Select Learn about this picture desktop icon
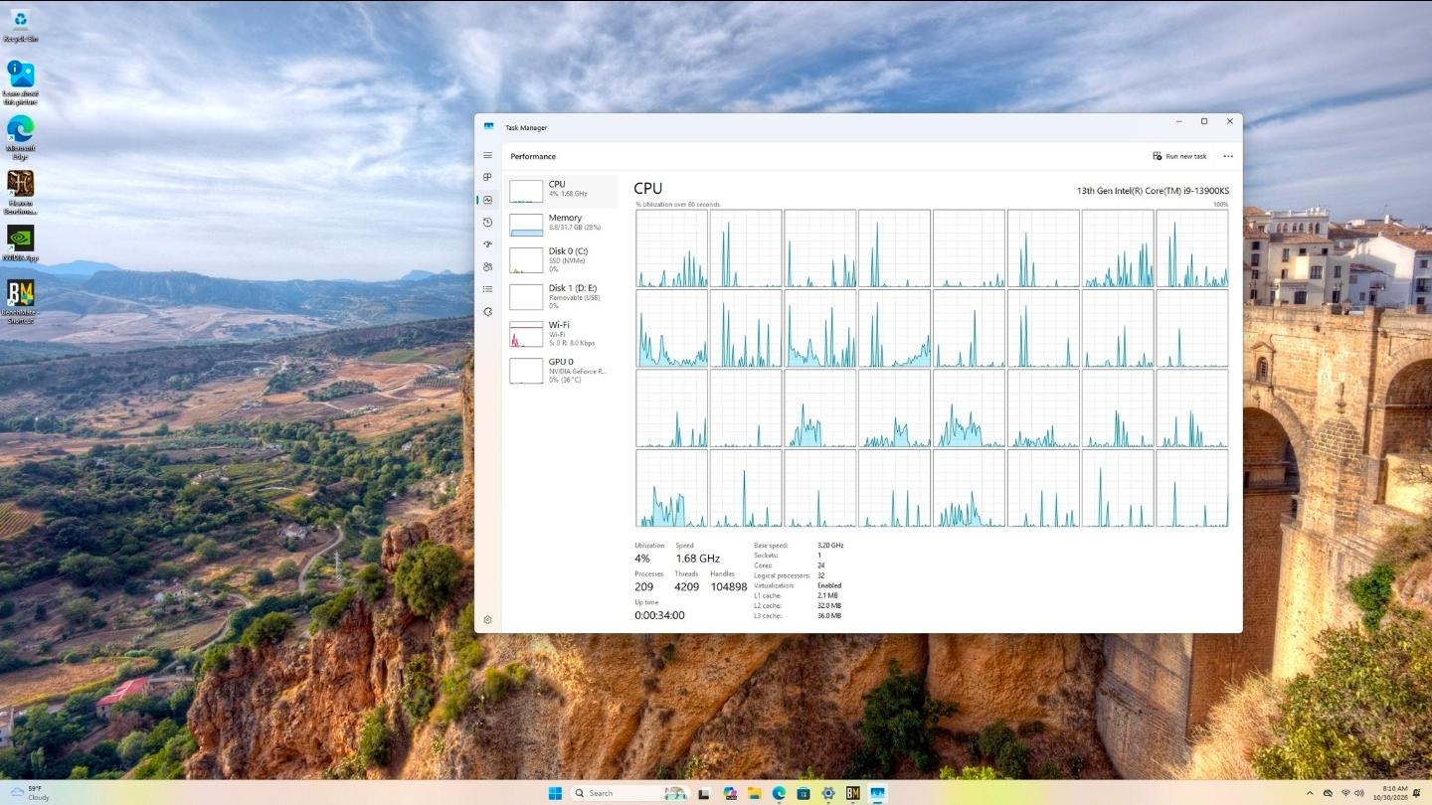 pyautogui.click(x=20, y=82)
